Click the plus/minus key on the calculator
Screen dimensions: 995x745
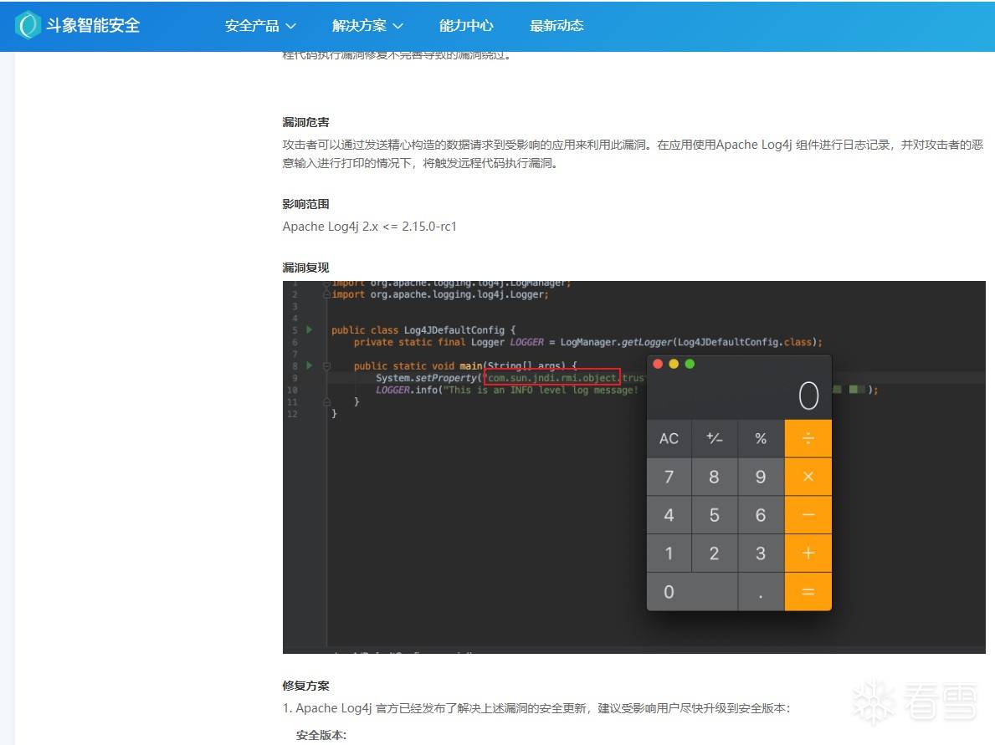click(715, 439)
